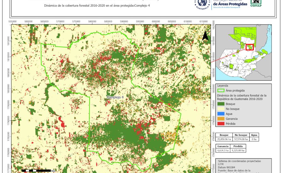The width and height of the screenshot is (283, 173).
Task: Click the Complejo 4 map label
Action: (x=115, y=97)
